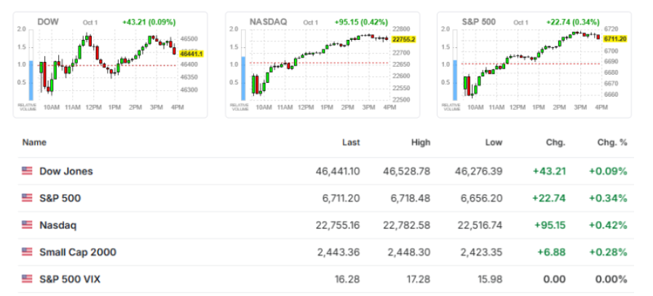Sort by the Chg. % column header
653x296 pixels.
click(612, 143)
